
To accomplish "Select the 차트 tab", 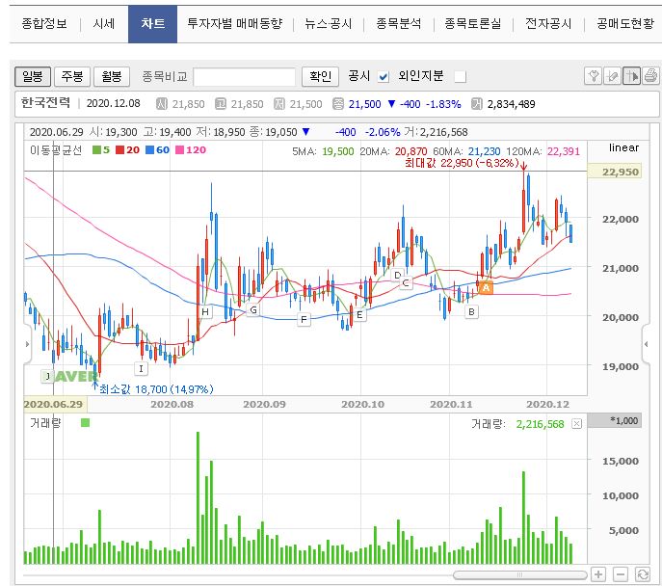I will click(x=153, y=24).
